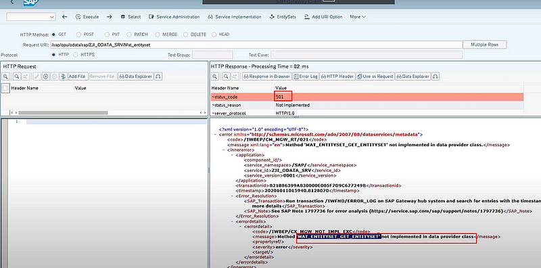Go back with the top-left chevron
This screenshot has width=541, height=268.
coord(12,3)
